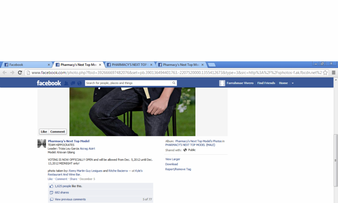Open Kyle's Restaurant And Wine Bar link
Screen dimensions: 338x203
coord(95,173)
